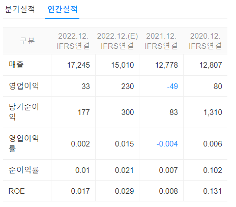Click the ROE value 0.029
The height and width of the screenshot is (207, 236).
tap(125, 191)
